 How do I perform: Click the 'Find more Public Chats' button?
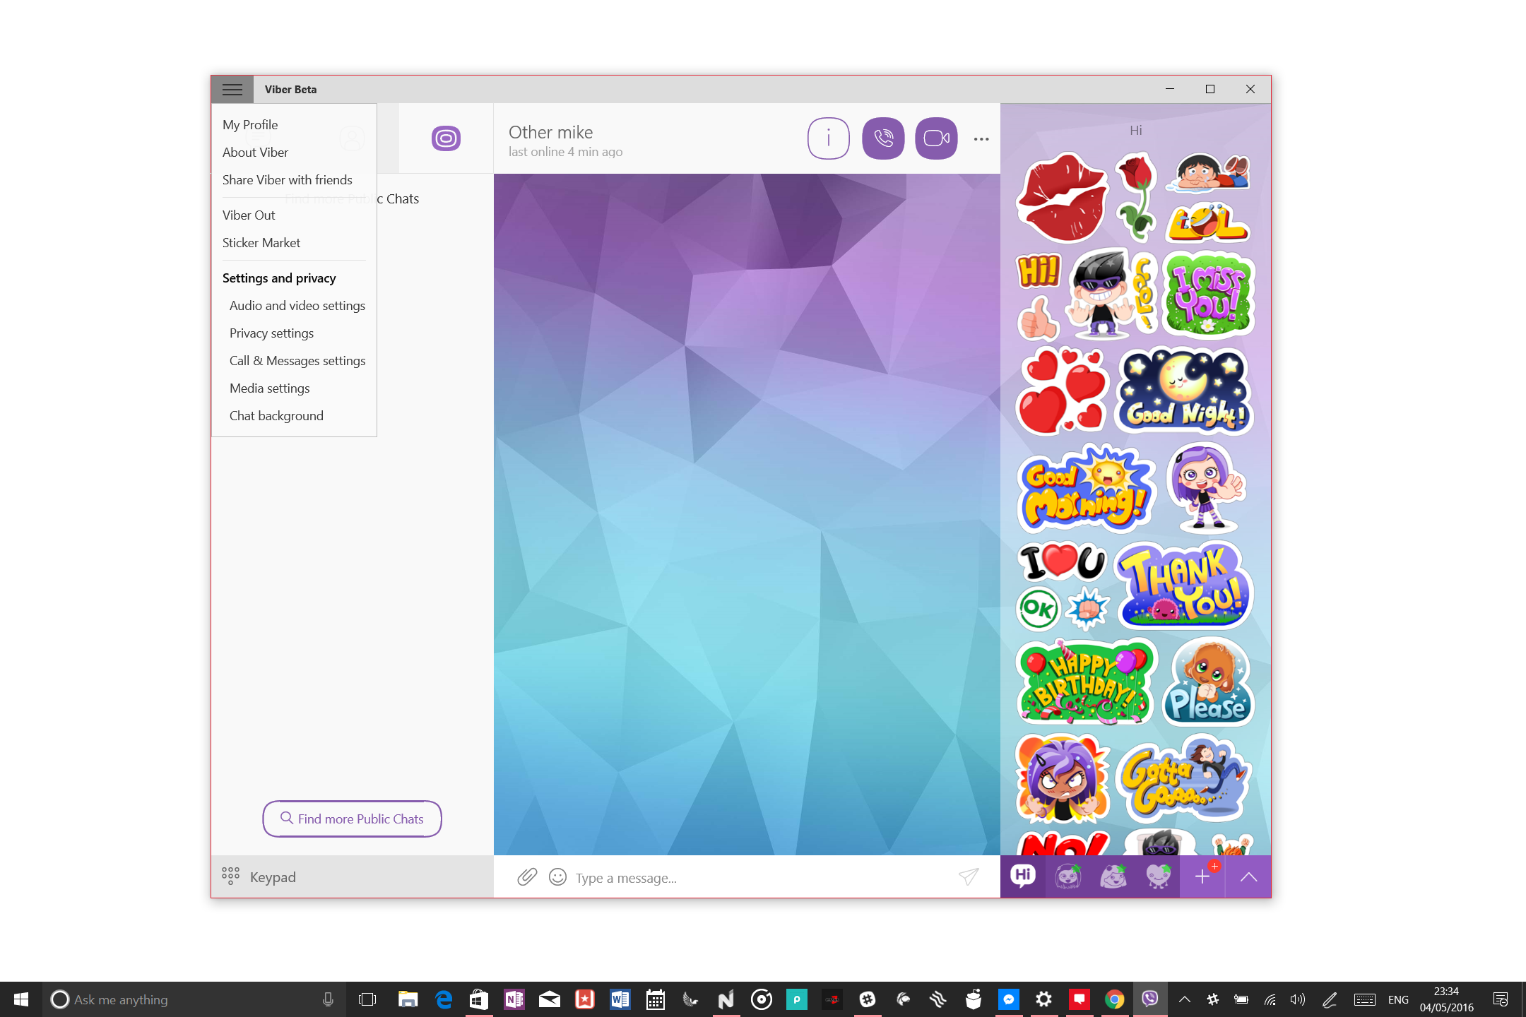tap(352, 817)
